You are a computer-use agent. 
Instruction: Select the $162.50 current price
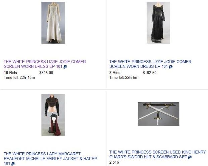click(150, 73)
